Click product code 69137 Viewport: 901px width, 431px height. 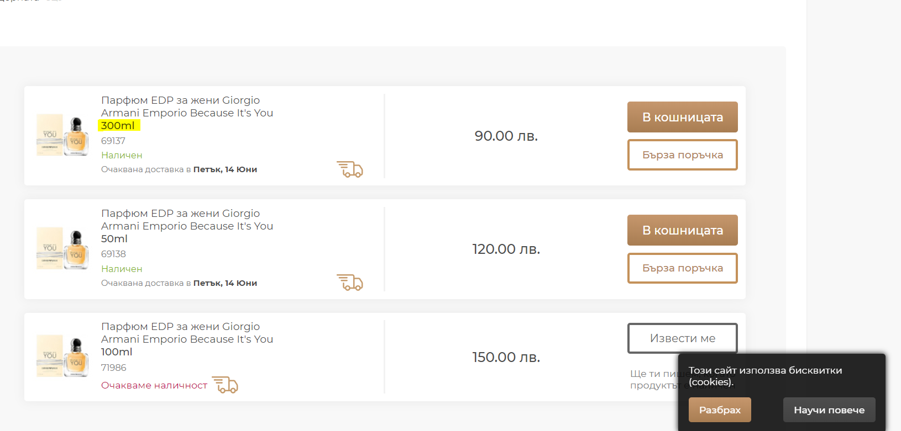click(x=113, y=141)
